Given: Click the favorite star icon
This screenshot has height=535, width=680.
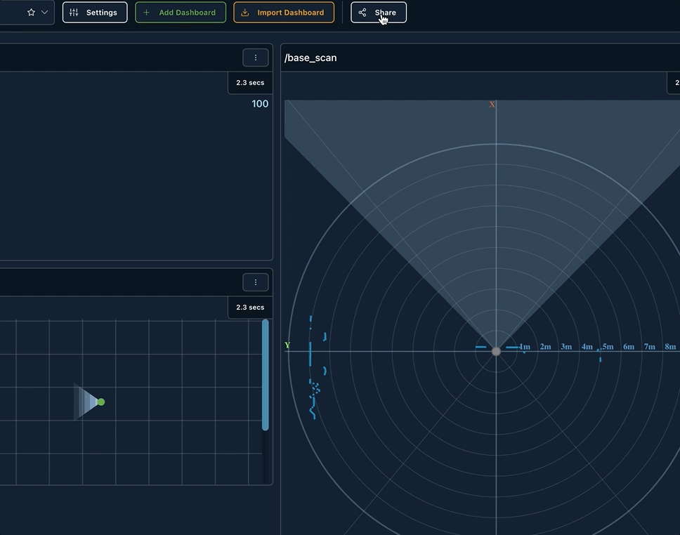Looking at the screenshot, I should (x=31, y=12).
